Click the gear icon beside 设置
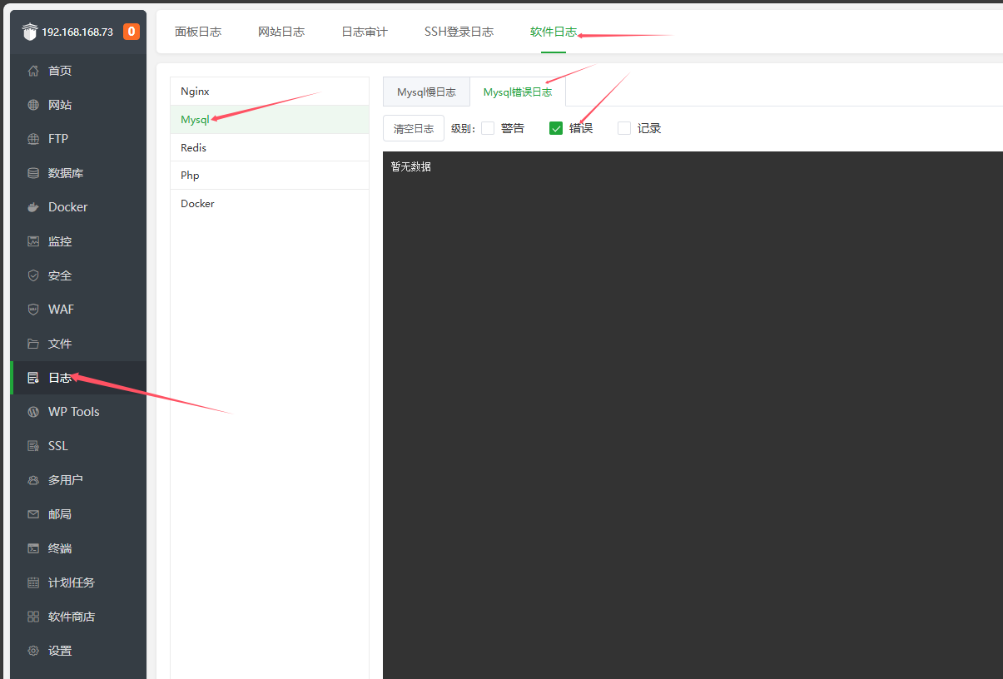This screenshot has width=1003, height=679. [x=33, y=651]
